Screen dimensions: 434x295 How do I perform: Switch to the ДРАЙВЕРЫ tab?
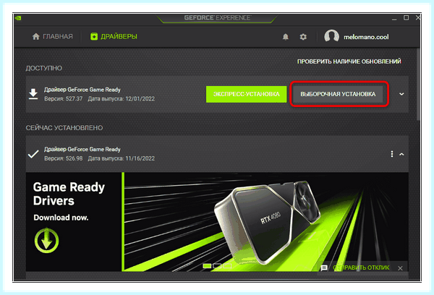[x=114, y=37]
